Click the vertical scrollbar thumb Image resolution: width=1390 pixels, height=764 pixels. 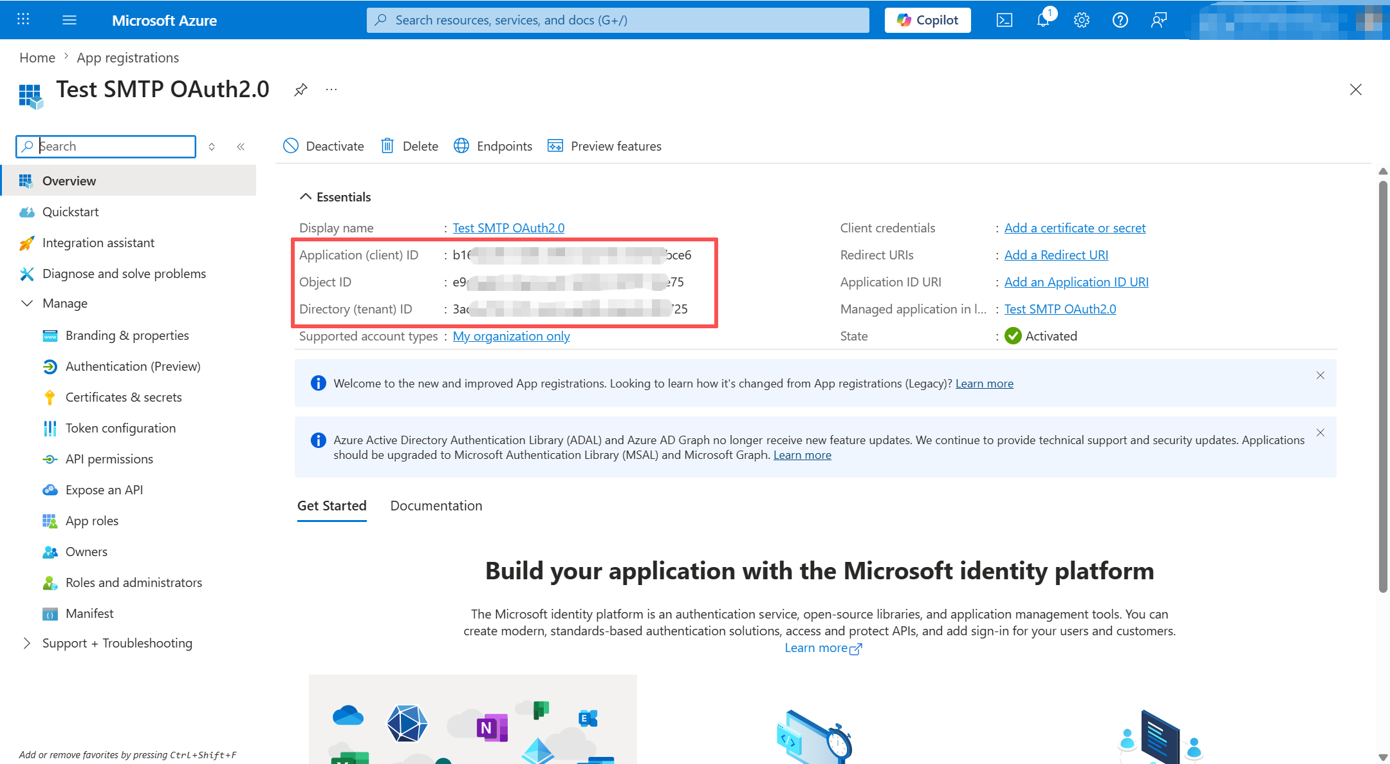pos(1383,386)
